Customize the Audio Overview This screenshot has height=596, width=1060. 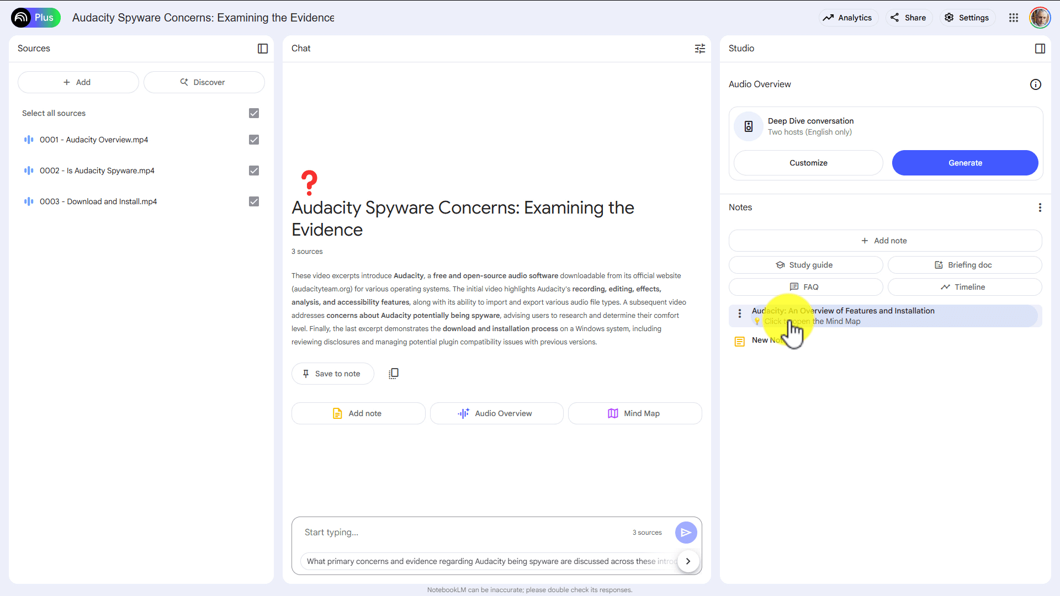(x=808, y=163)
